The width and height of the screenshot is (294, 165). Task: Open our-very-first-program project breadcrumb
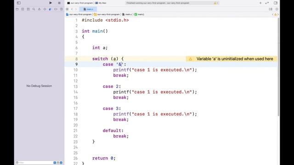click(79, 14)
